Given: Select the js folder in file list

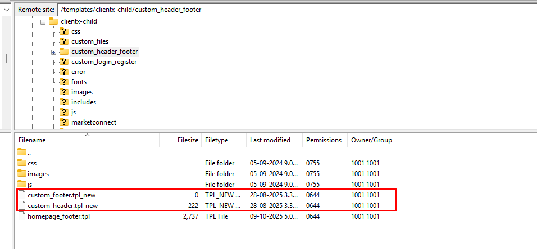Looking at the screenshot, I should click(31, 184).
